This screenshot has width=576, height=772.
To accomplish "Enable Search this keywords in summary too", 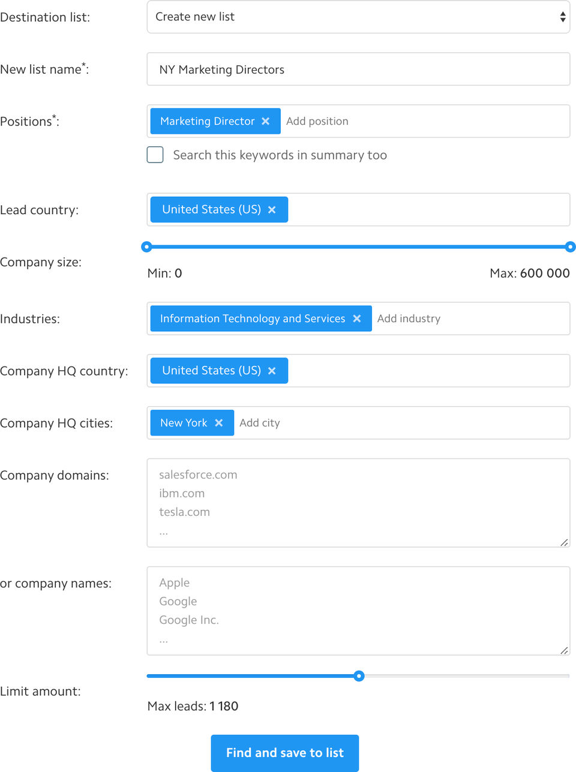I will (x=155, y=155).
